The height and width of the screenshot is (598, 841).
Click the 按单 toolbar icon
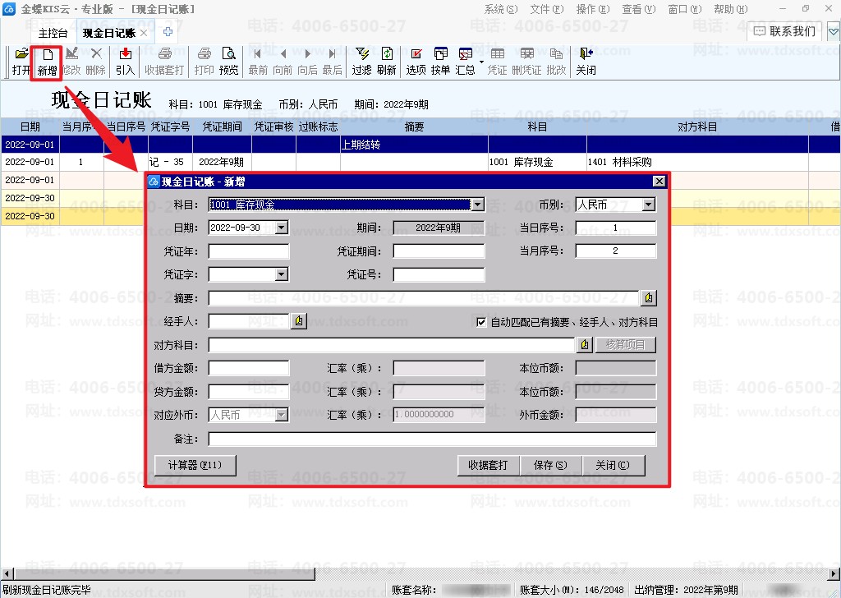coord(440,62)
